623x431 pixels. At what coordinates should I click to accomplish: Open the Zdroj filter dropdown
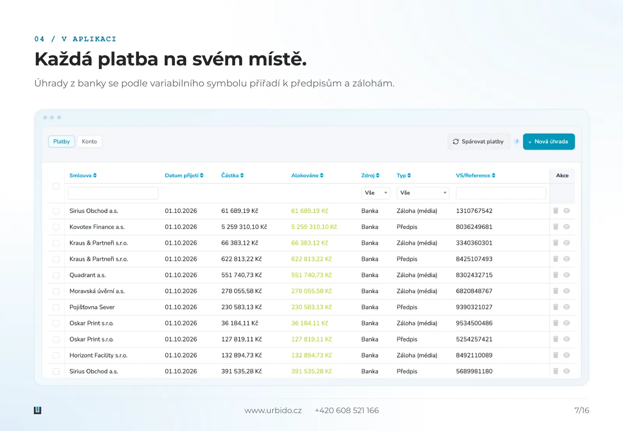click(x=376, y=193)
